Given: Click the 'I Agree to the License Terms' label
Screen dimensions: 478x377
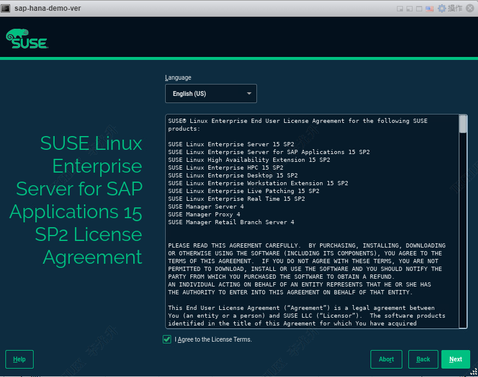Looking at the screenshot, I should coord(213,339).
